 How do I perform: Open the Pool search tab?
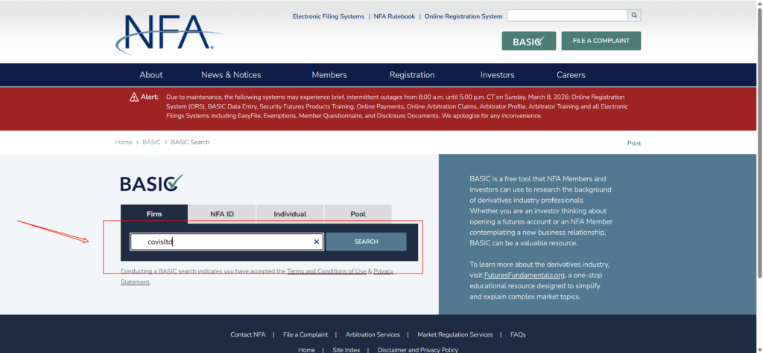pyautogui.click(x=358, y=214)
